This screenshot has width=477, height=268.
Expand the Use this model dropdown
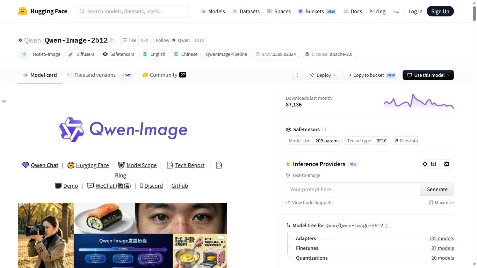pos(428,75)
